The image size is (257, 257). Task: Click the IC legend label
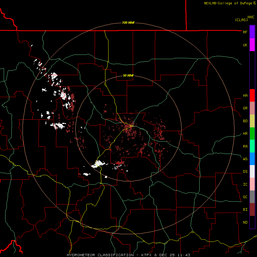(245, 184)
